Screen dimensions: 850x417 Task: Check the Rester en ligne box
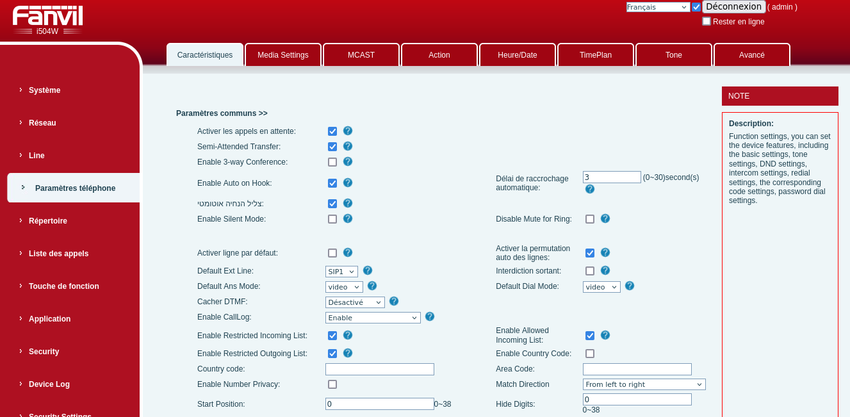tap(707, 21)
